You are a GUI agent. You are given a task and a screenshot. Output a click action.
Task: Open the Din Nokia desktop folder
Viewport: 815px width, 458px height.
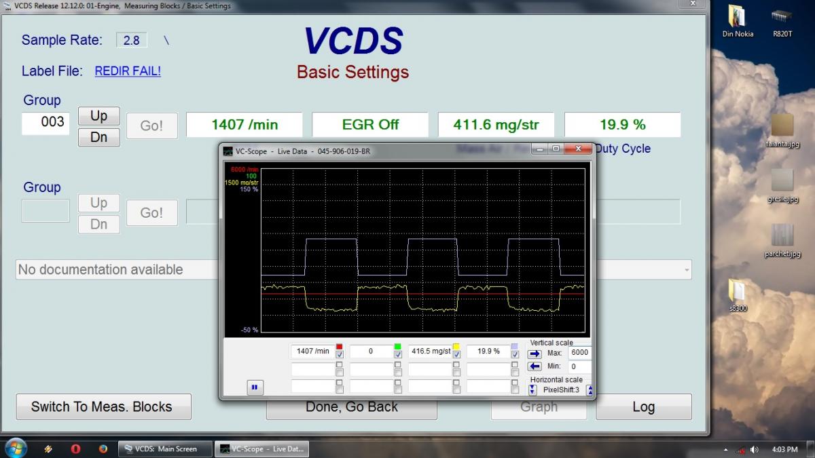737,20
